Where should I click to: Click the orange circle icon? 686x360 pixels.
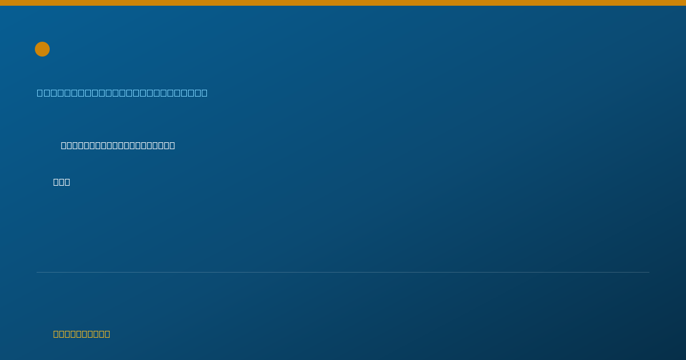tap(42, 49)
